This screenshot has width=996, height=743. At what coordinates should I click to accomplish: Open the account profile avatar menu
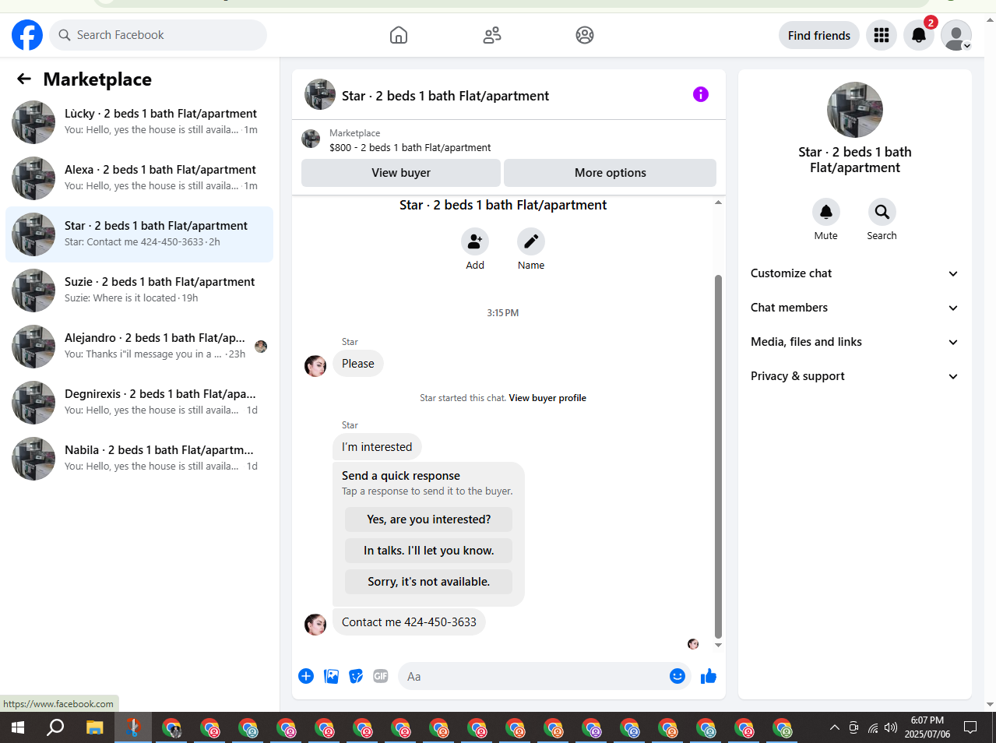pyautogui.click(x=956, y=35)
